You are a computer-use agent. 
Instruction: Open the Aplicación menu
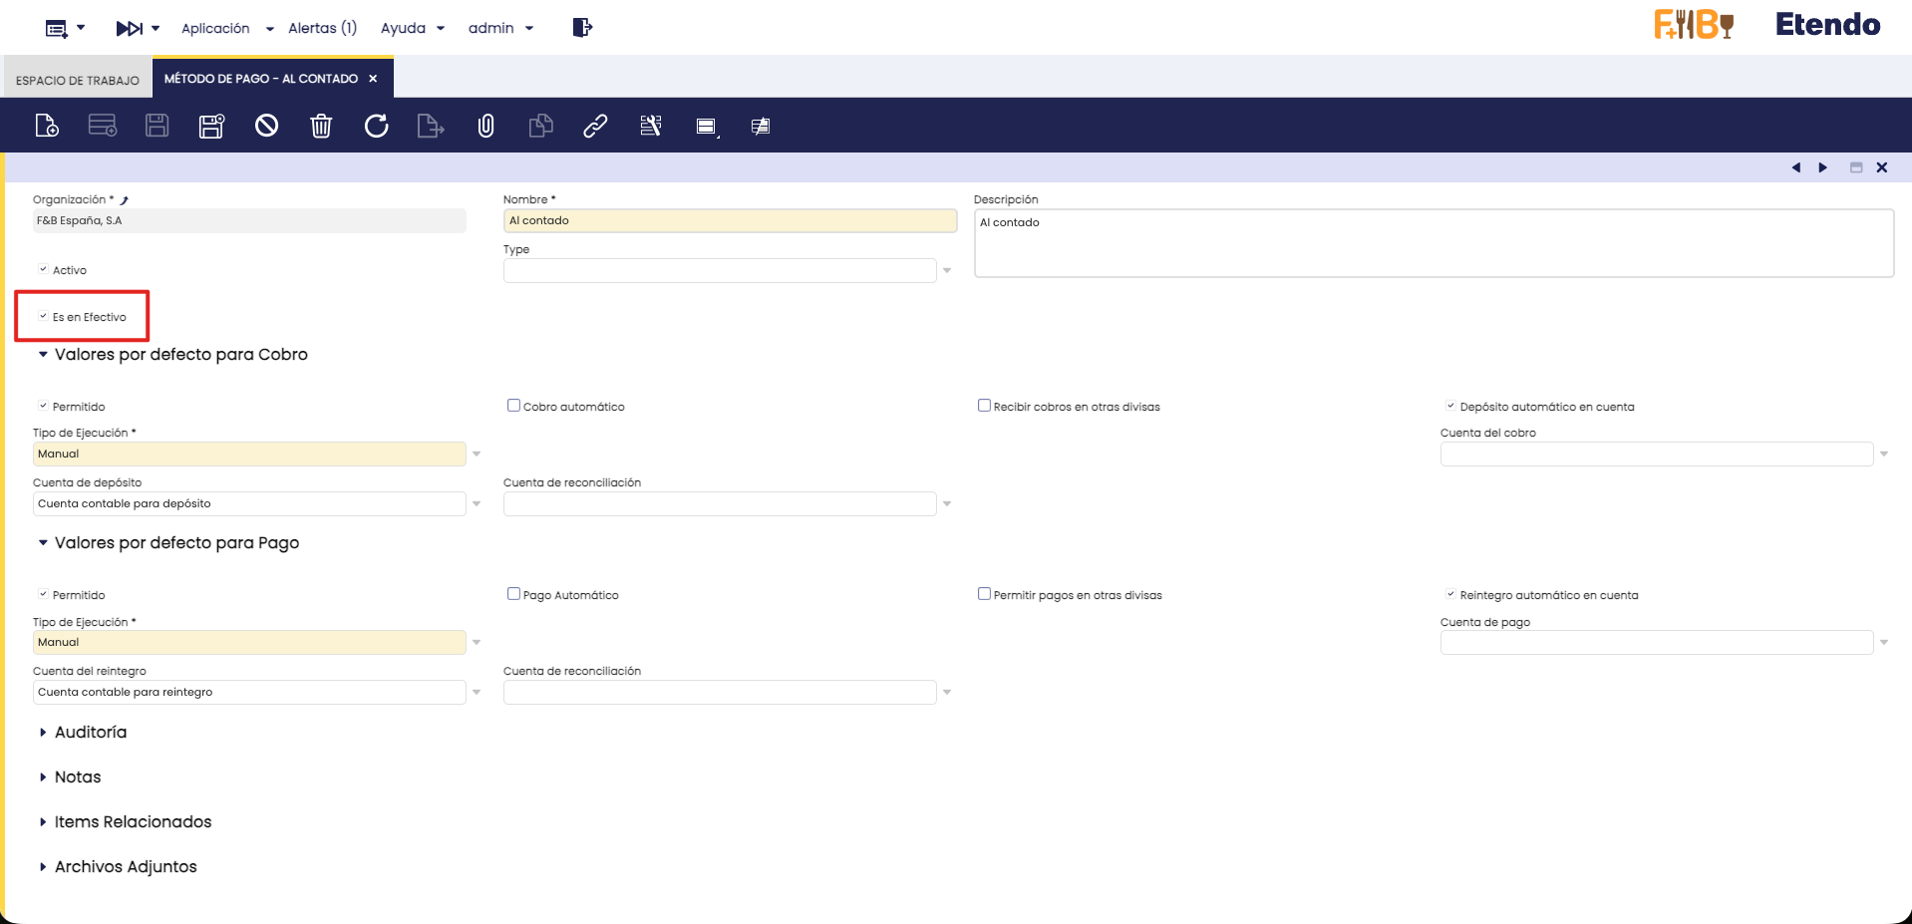click(226, 28)
